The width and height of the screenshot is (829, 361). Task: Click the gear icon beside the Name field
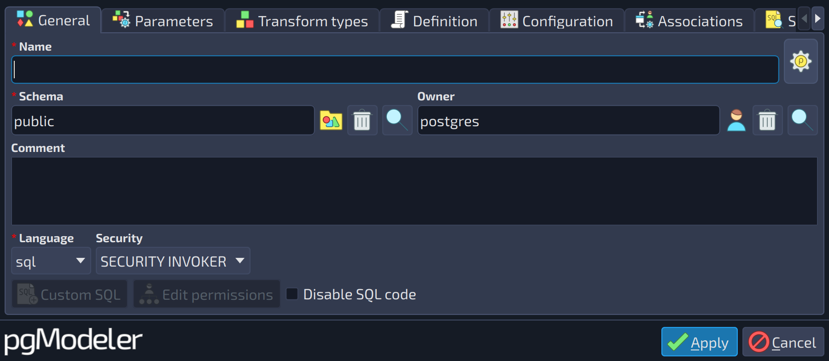pos(800,61)
